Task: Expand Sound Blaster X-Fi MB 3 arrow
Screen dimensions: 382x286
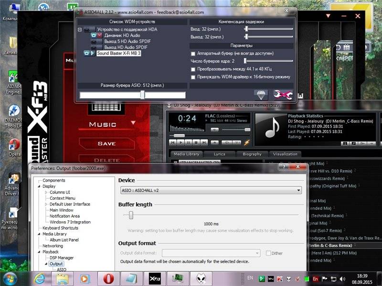Action: tap(92, 53)
